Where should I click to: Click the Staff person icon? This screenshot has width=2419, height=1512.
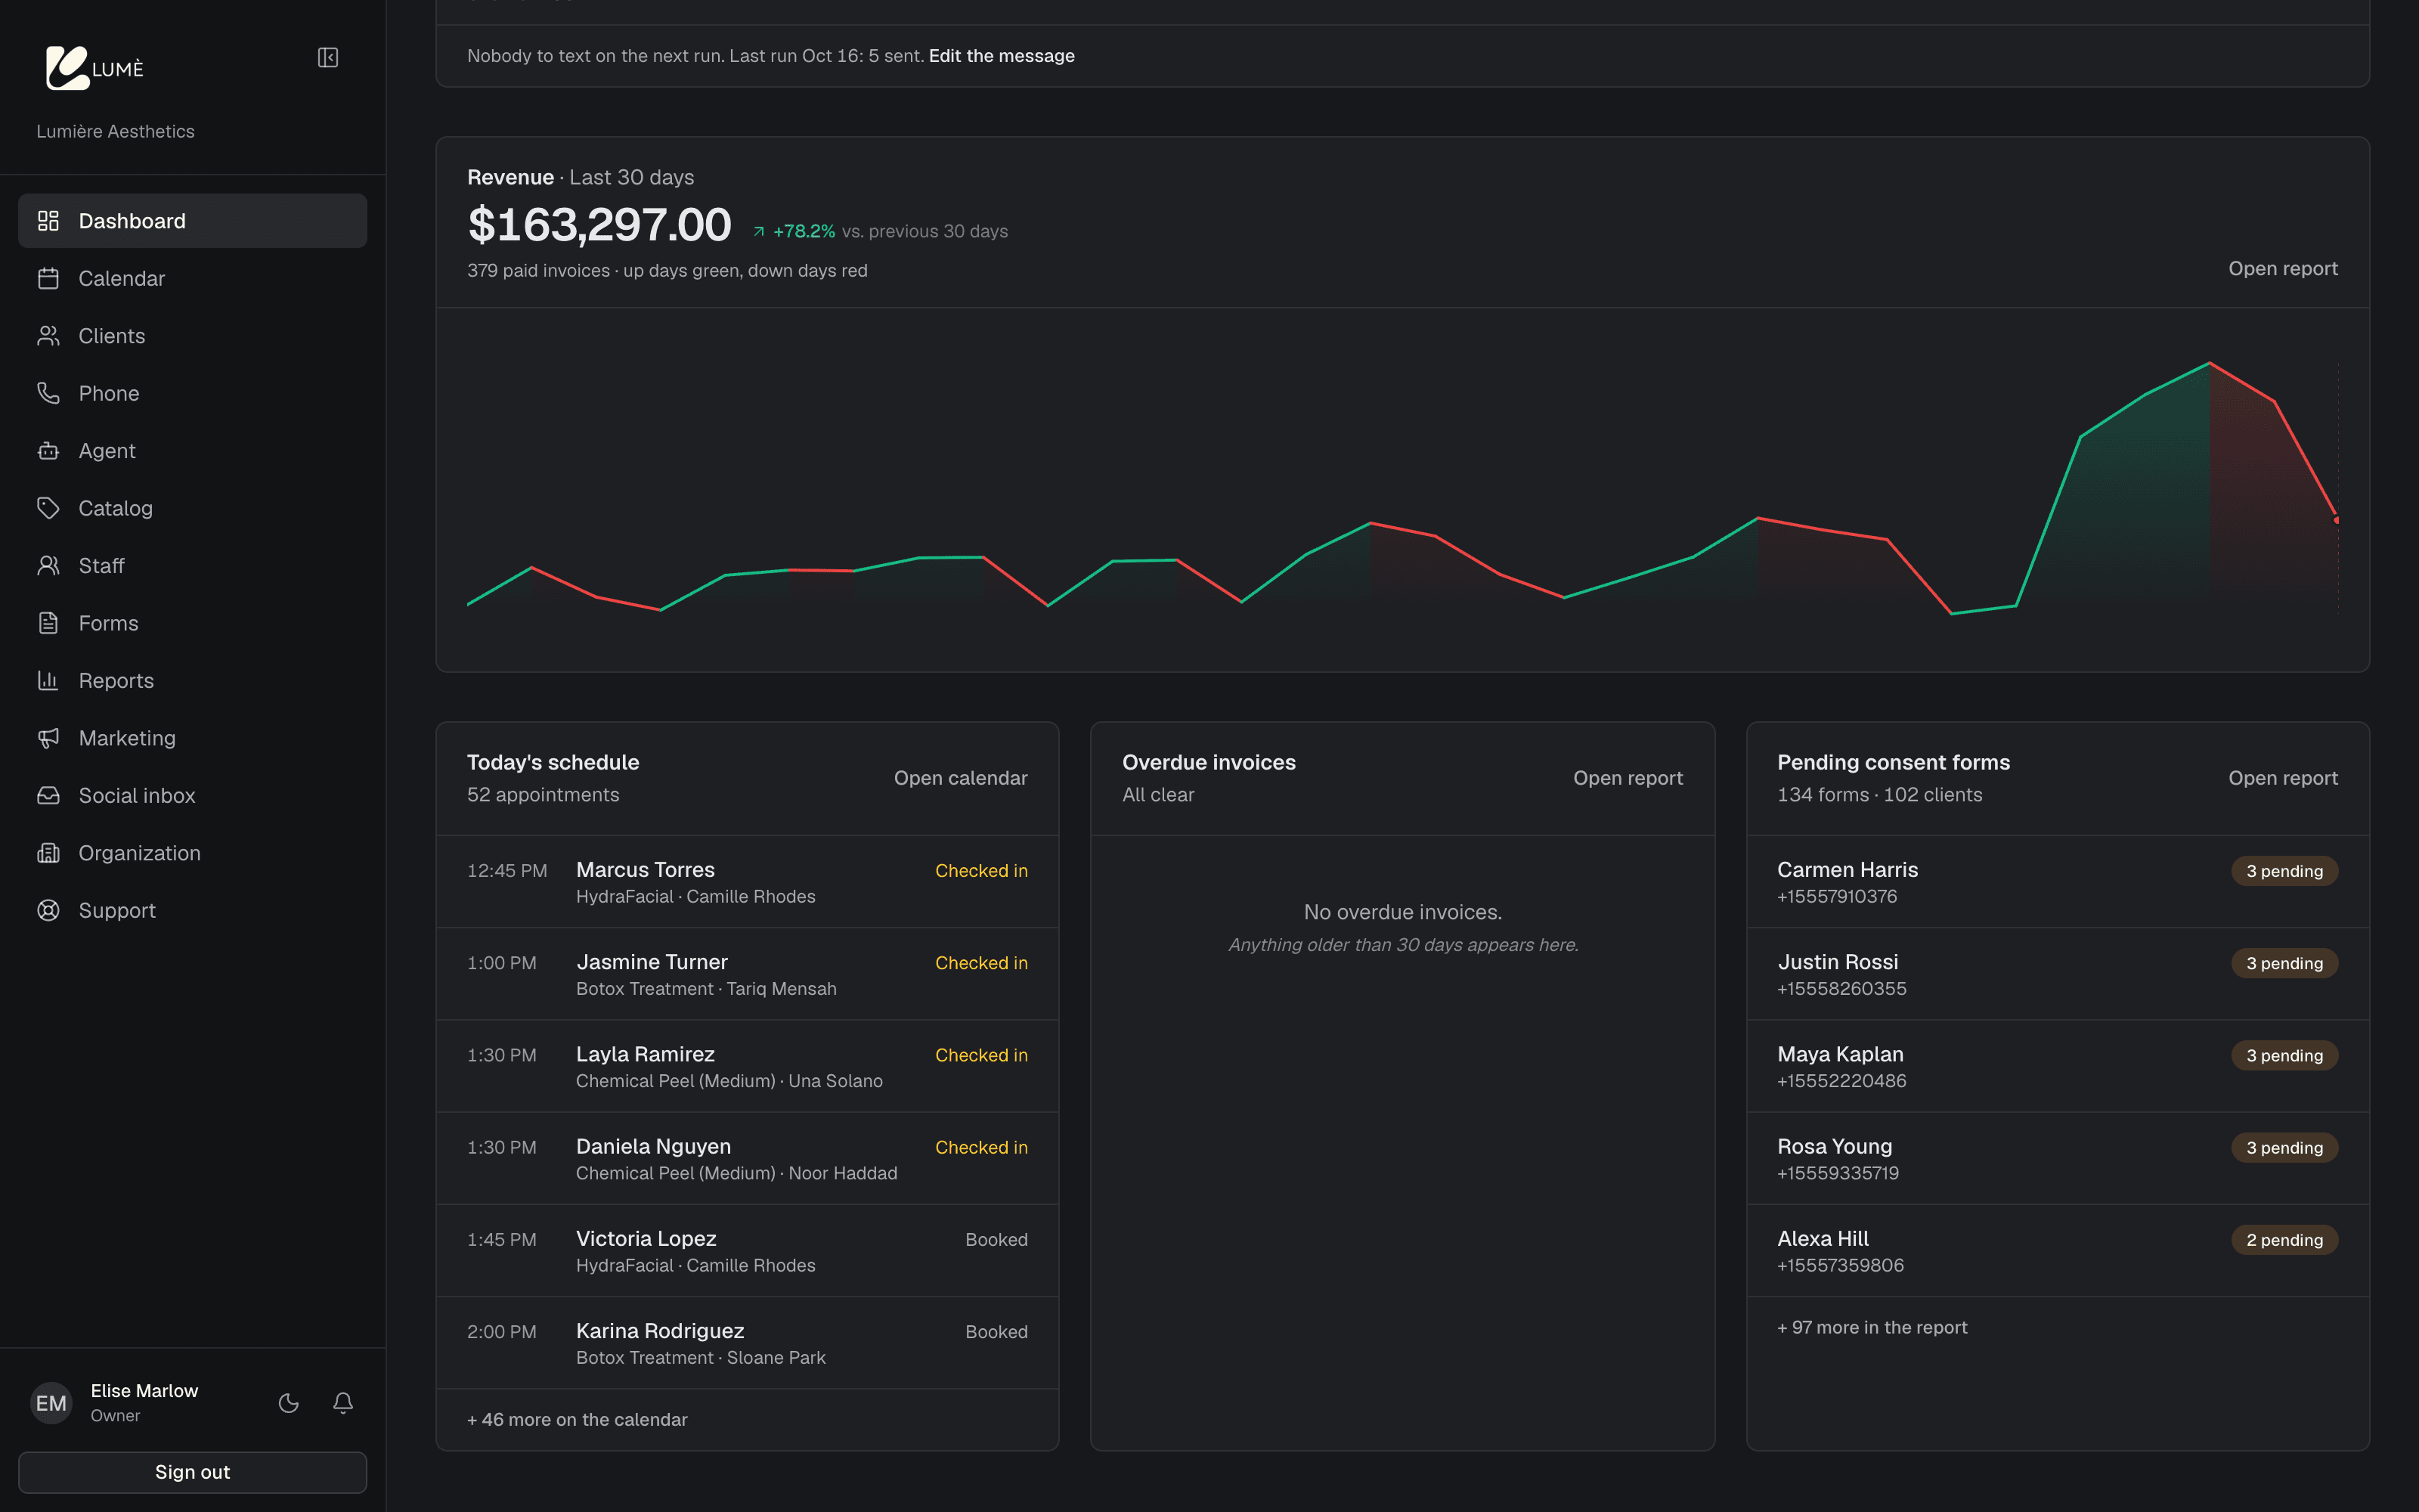pos(48,566)
